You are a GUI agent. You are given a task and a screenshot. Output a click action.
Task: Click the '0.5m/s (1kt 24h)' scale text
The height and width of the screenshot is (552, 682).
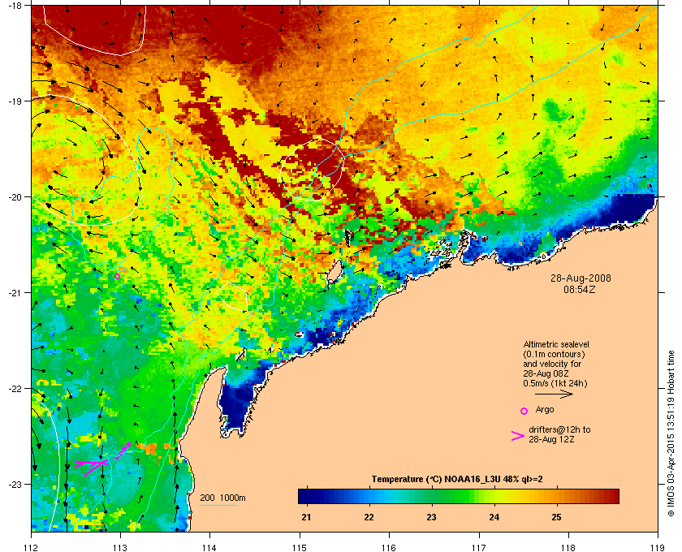555,383
